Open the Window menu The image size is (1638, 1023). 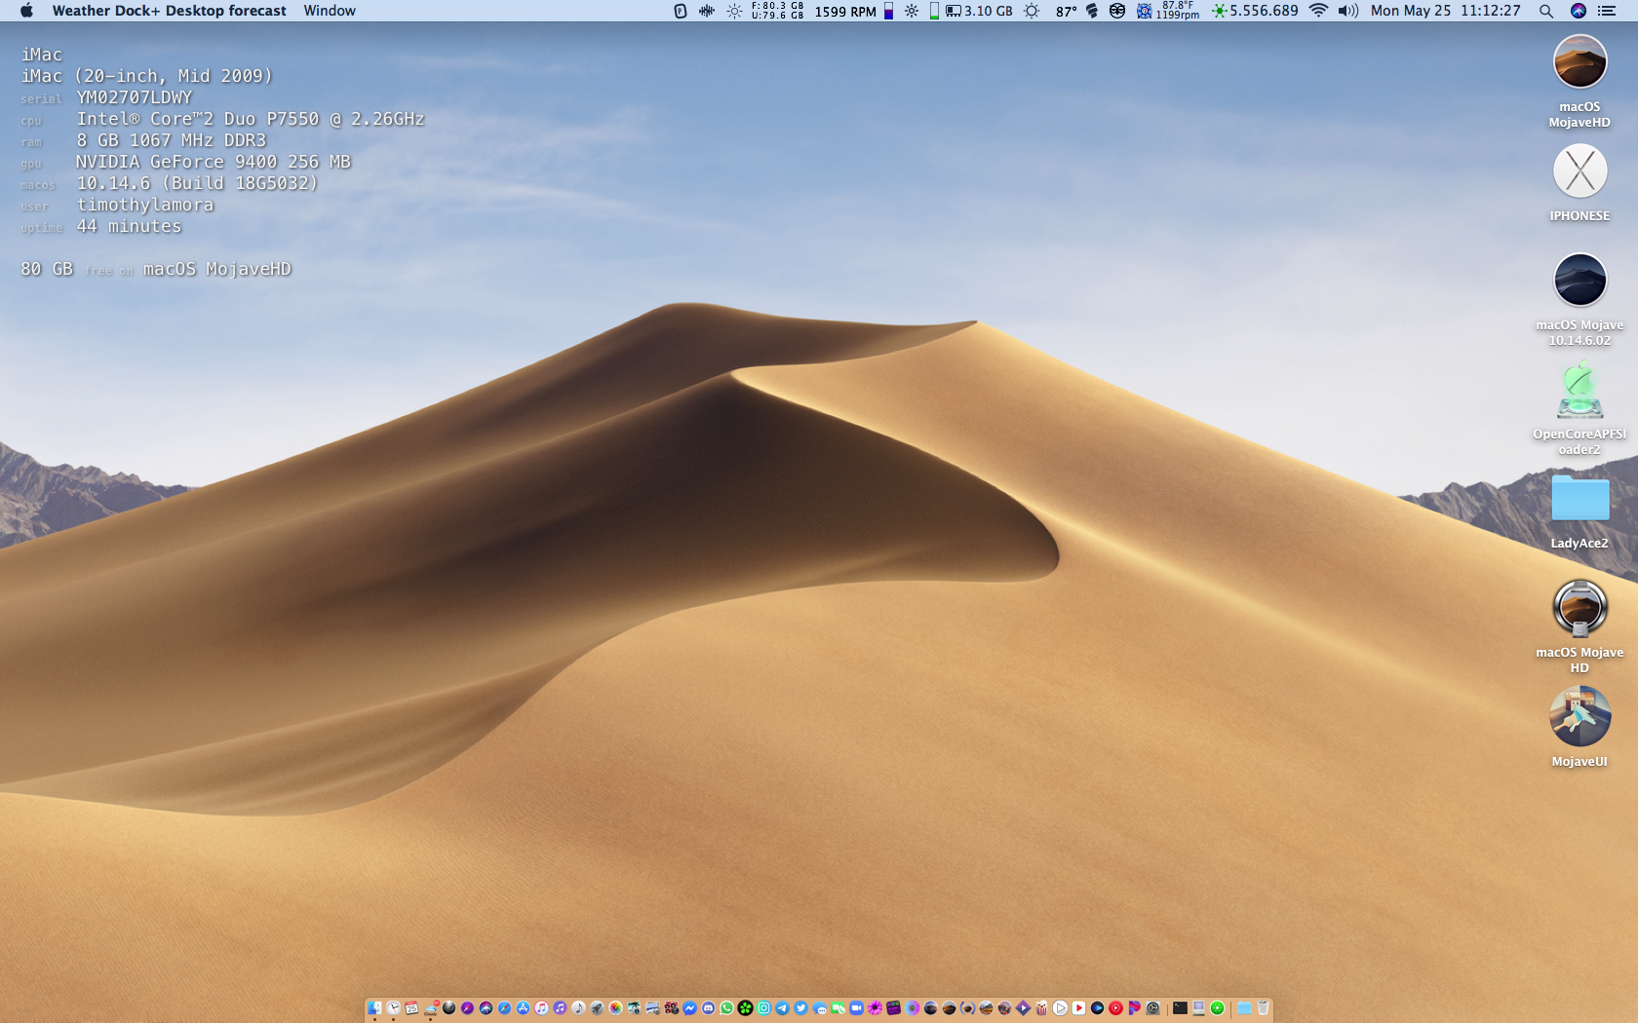click(330, 11)
